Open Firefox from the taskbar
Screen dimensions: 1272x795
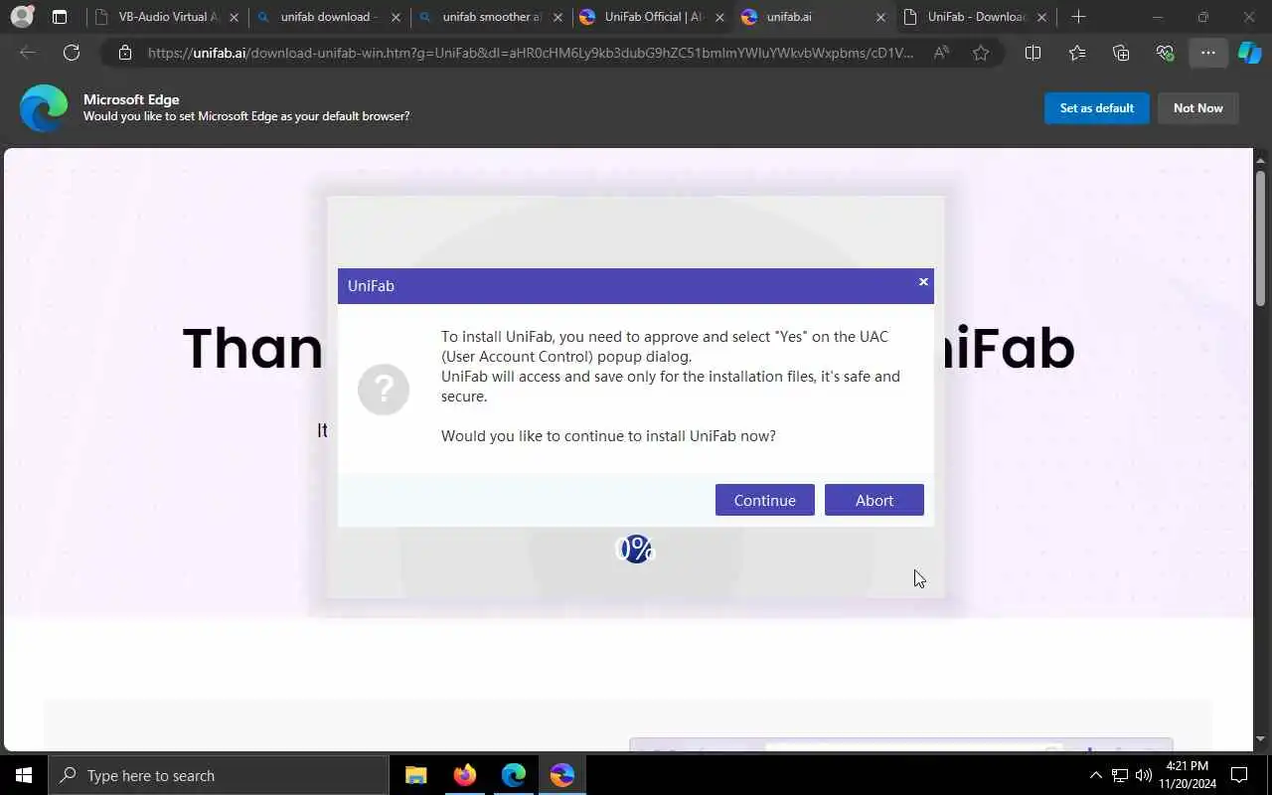[x=465, y=775]
